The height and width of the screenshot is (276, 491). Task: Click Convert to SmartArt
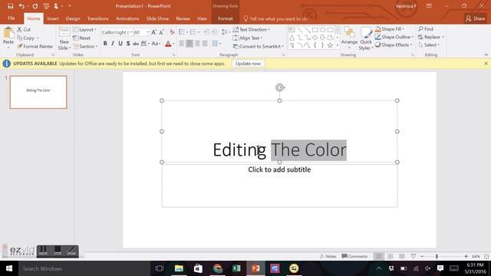click(x=259, y=46)
